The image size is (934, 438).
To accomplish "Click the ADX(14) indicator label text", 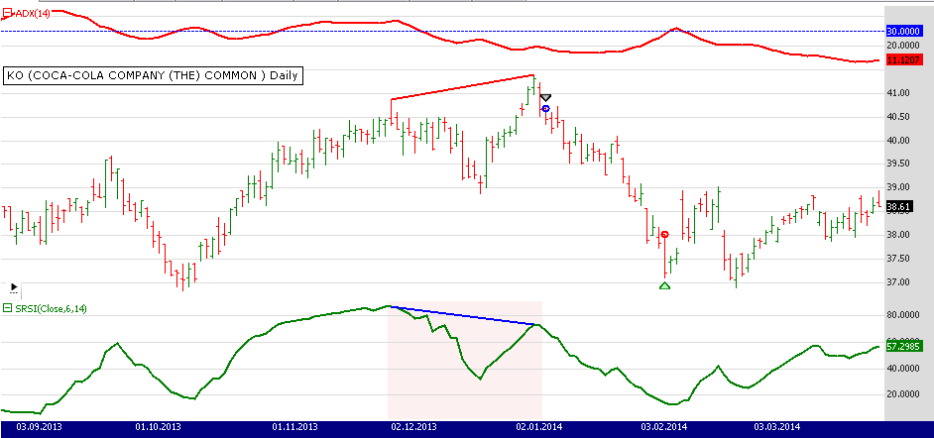I will 32,14.
